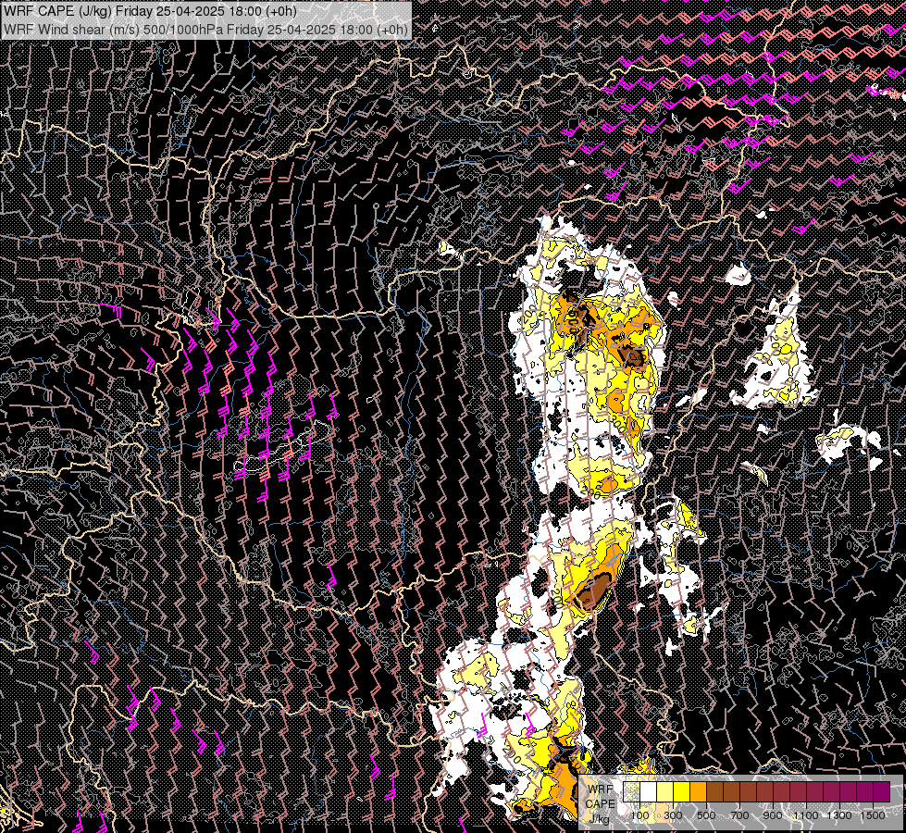Click the pale yellow legend swatch

pyautogui.click(x=665, y=791)
